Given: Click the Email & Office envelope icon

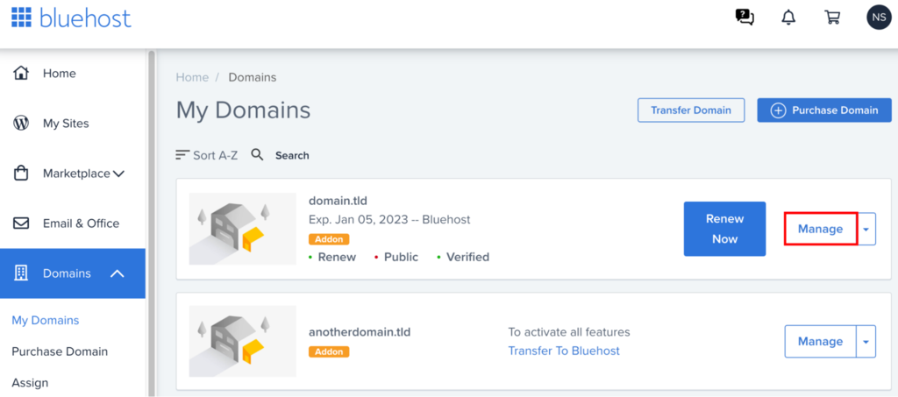Looking at the screenshot, I should (22, 223).
